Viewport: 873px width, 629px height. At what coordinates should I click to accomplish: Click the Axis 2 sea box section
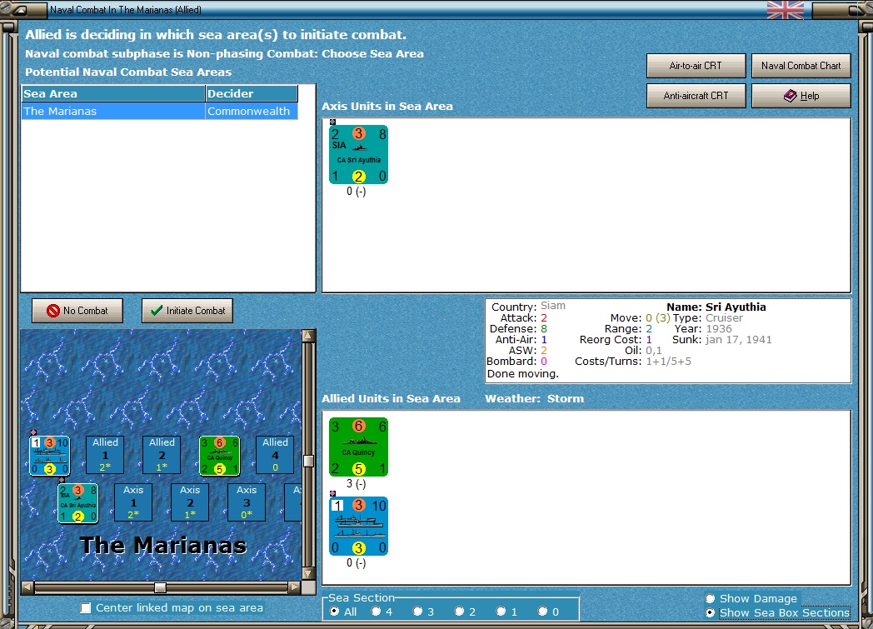click(x=190, y=502)
